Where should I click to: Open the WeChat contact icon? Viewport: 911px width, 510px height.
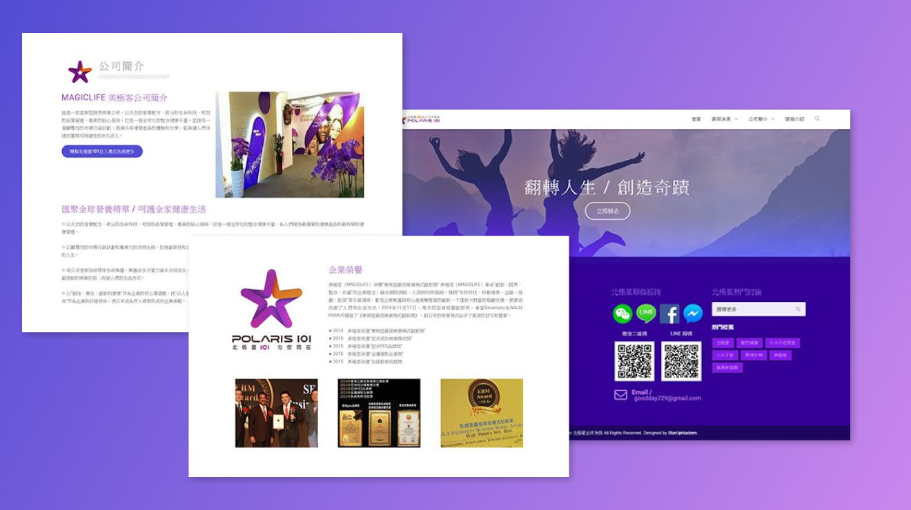click(x=623, y=314)
